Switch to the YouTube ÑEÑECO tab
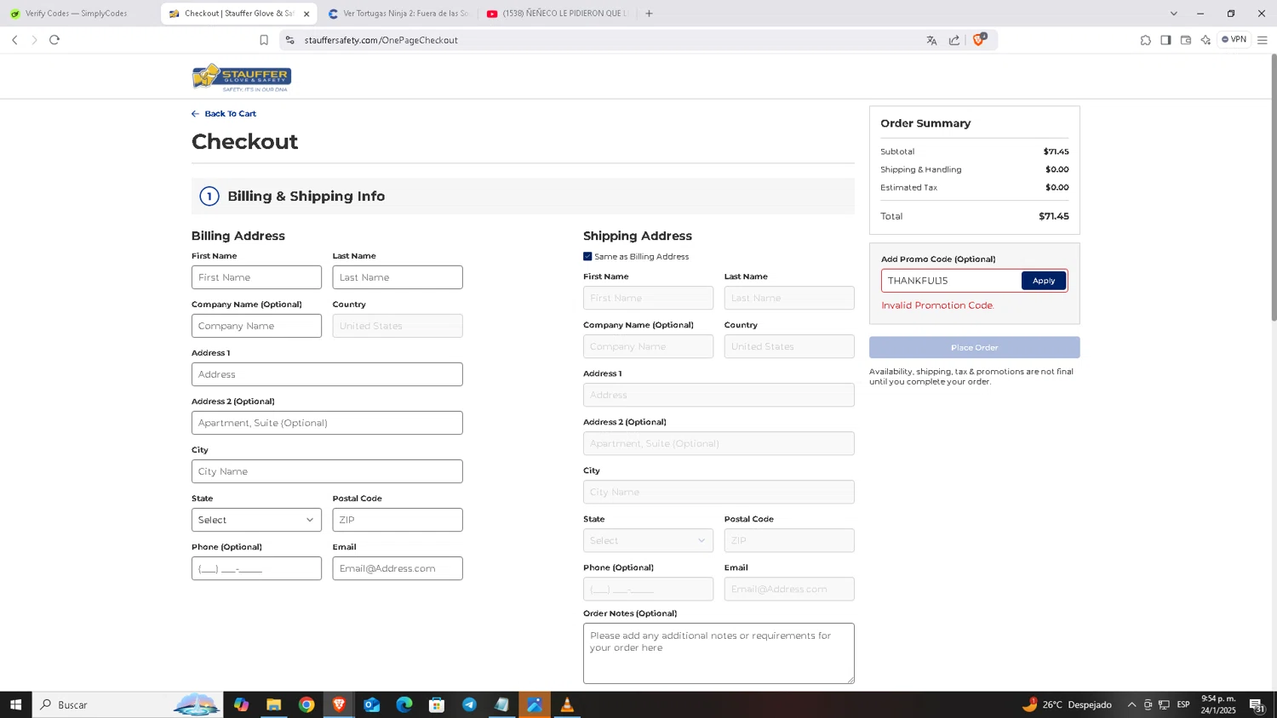Image resolution: width=1277 pixels, height=718 pixels. click(557, 14)
